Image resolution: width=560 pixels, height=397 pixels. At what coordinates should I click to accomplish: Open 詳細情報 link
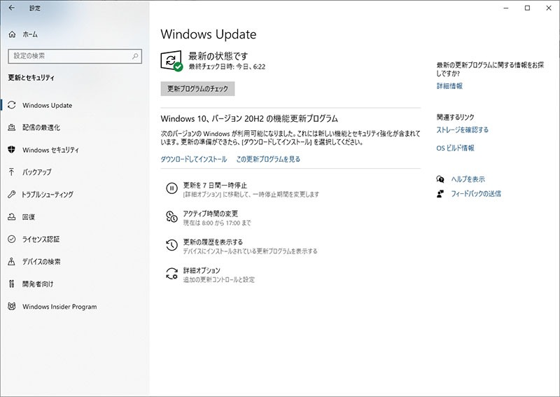(449, 85)
